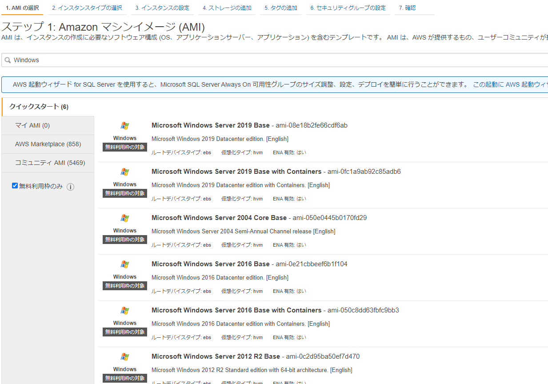The height and width of the screenshot is (384, 548).
Task: Click Windows Server 2019 Base with Containers title
Action: click(x=236, y=172)
